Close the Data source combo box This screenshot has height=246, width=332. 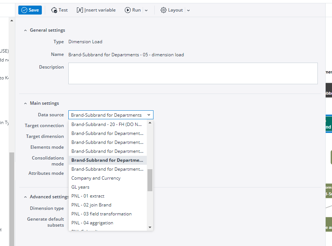tap(149, 115)
